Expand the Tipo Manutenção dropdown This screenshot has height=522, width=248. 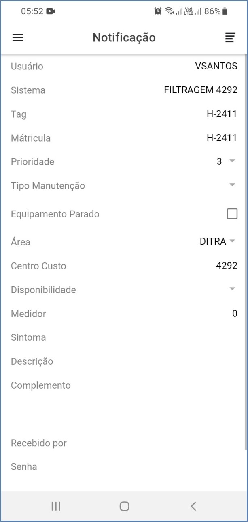(232, 185)
